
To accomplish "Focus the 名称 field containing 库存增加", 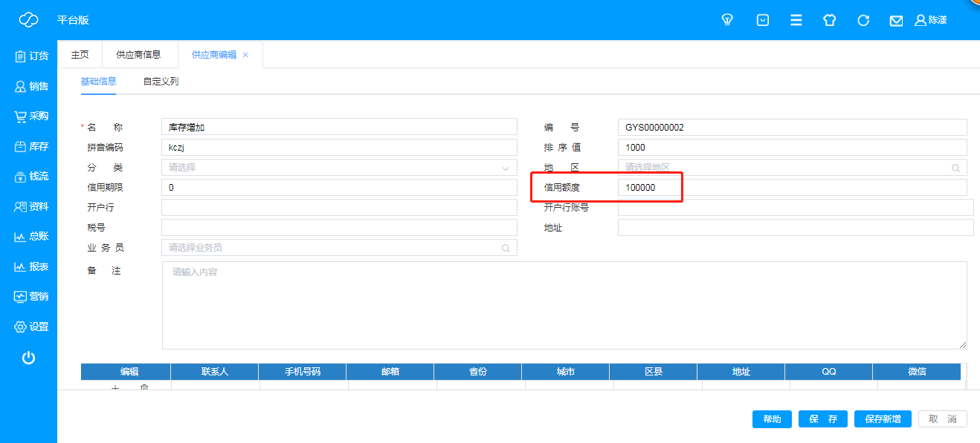I will [x=339, y=127].
